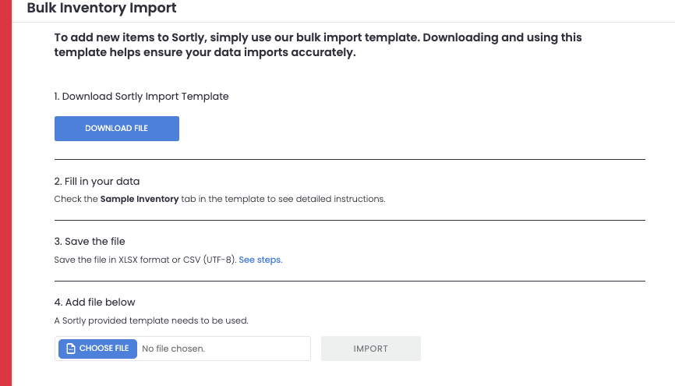
Task: Click the Sortly provided template requirement note
Action: pyautogui.click(x=150, y=320)
